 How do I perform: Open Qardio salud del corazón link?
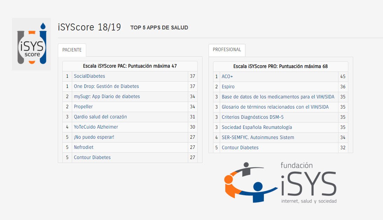click(x=100, y=117)
